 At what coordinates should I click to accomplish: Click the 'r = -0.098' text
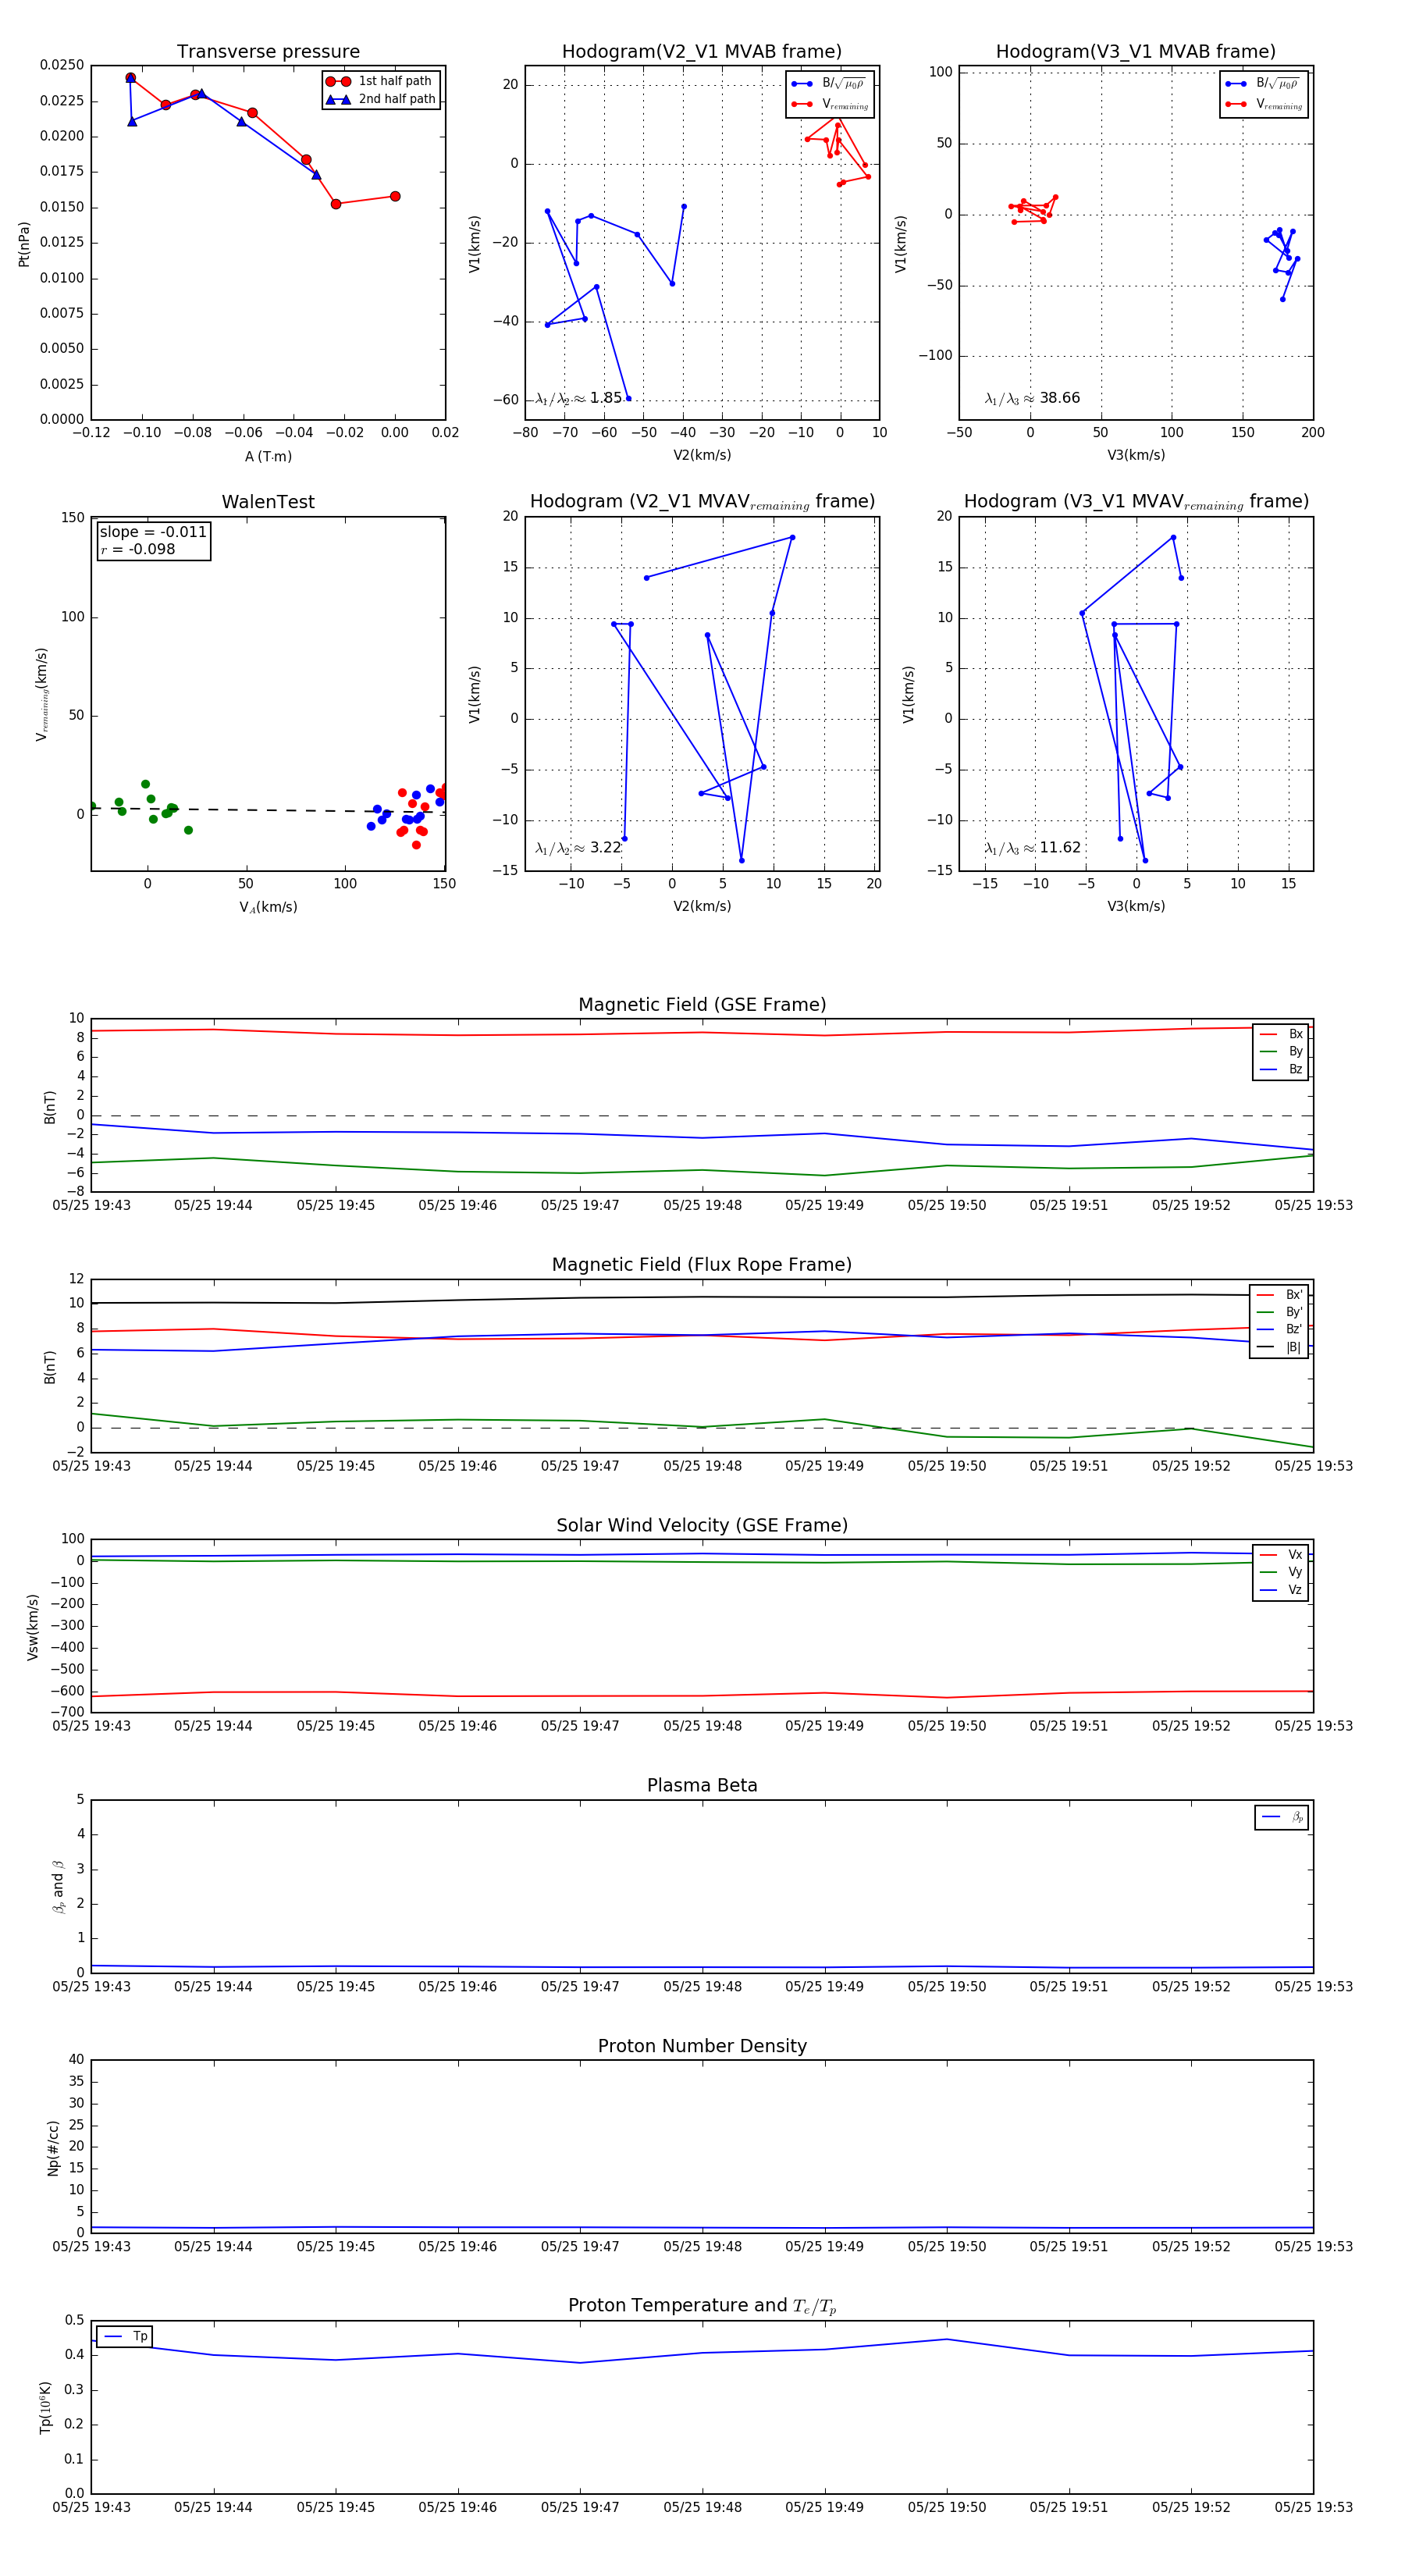tap(137, 549)
